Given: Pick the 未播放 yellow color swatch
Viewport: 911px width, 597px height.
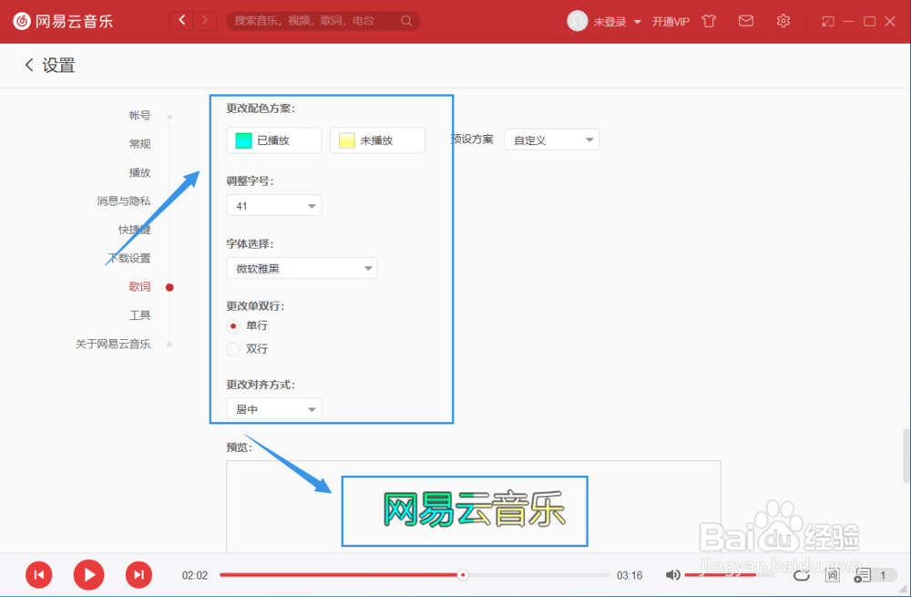Looking at the screenshot, I should point(347,140).
